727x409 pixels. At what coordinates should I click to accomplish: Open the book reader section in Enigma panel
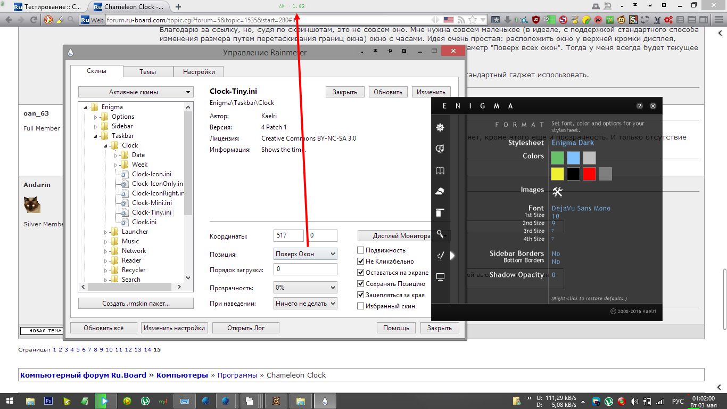point(440,170)
